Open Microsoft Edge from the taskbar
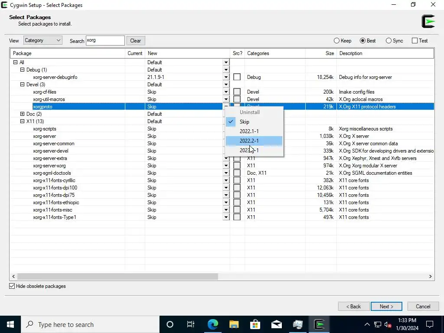 (212, 324)
